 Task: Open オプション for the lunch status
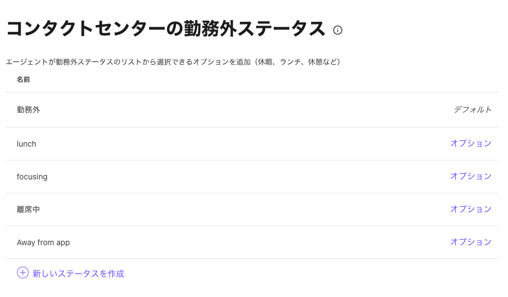tap(471, 143)
